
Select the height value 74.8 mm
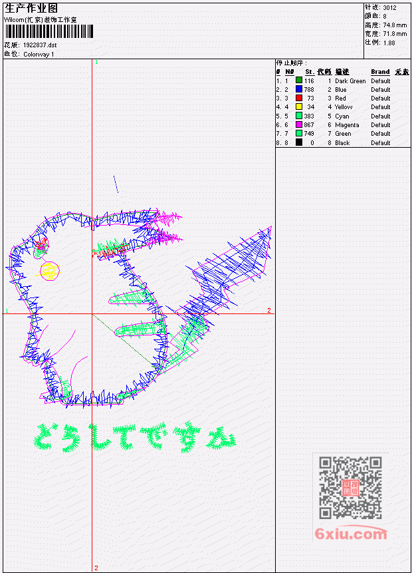click(395, 25)
